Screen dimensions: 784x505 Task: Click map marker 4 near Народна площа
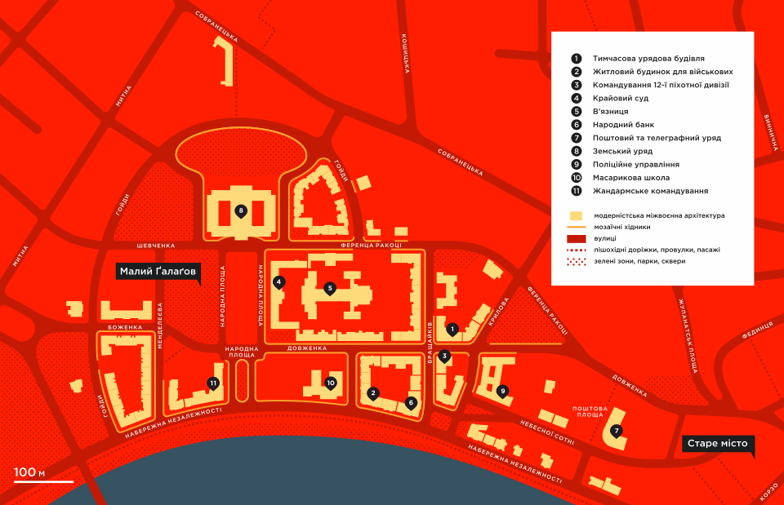click(279, 282)
